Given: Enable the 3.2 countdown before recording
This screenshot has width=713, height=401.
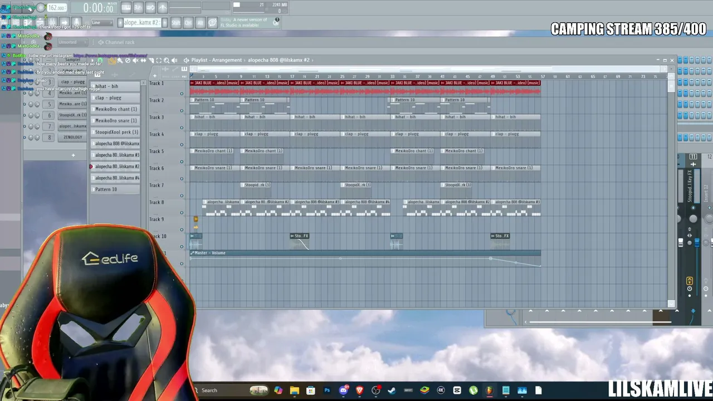Looking at the screenshot, I should point(138,8).
